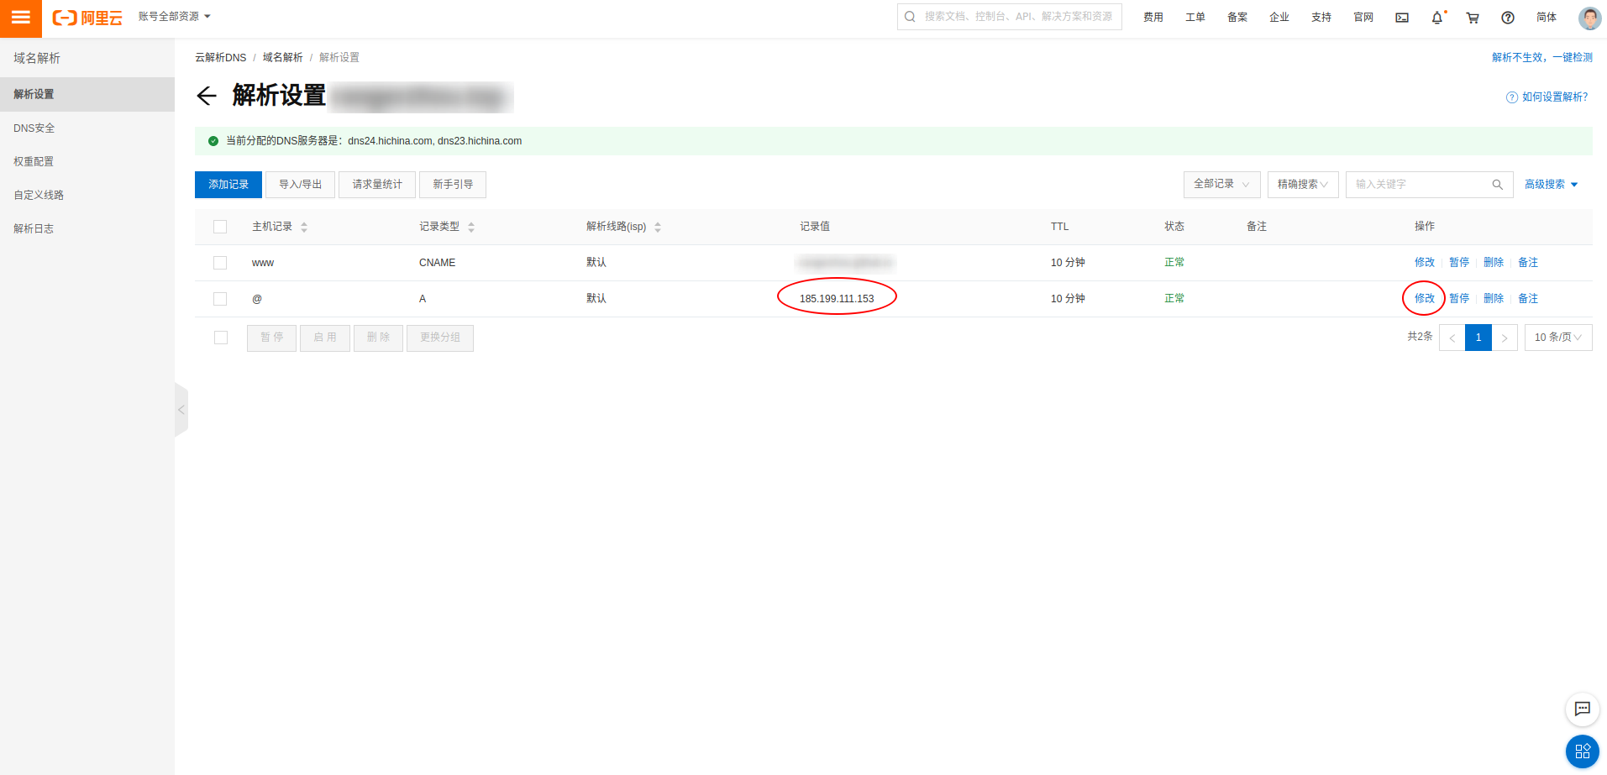
Task: Collapse the left sidebar handle
Action: 181,410
